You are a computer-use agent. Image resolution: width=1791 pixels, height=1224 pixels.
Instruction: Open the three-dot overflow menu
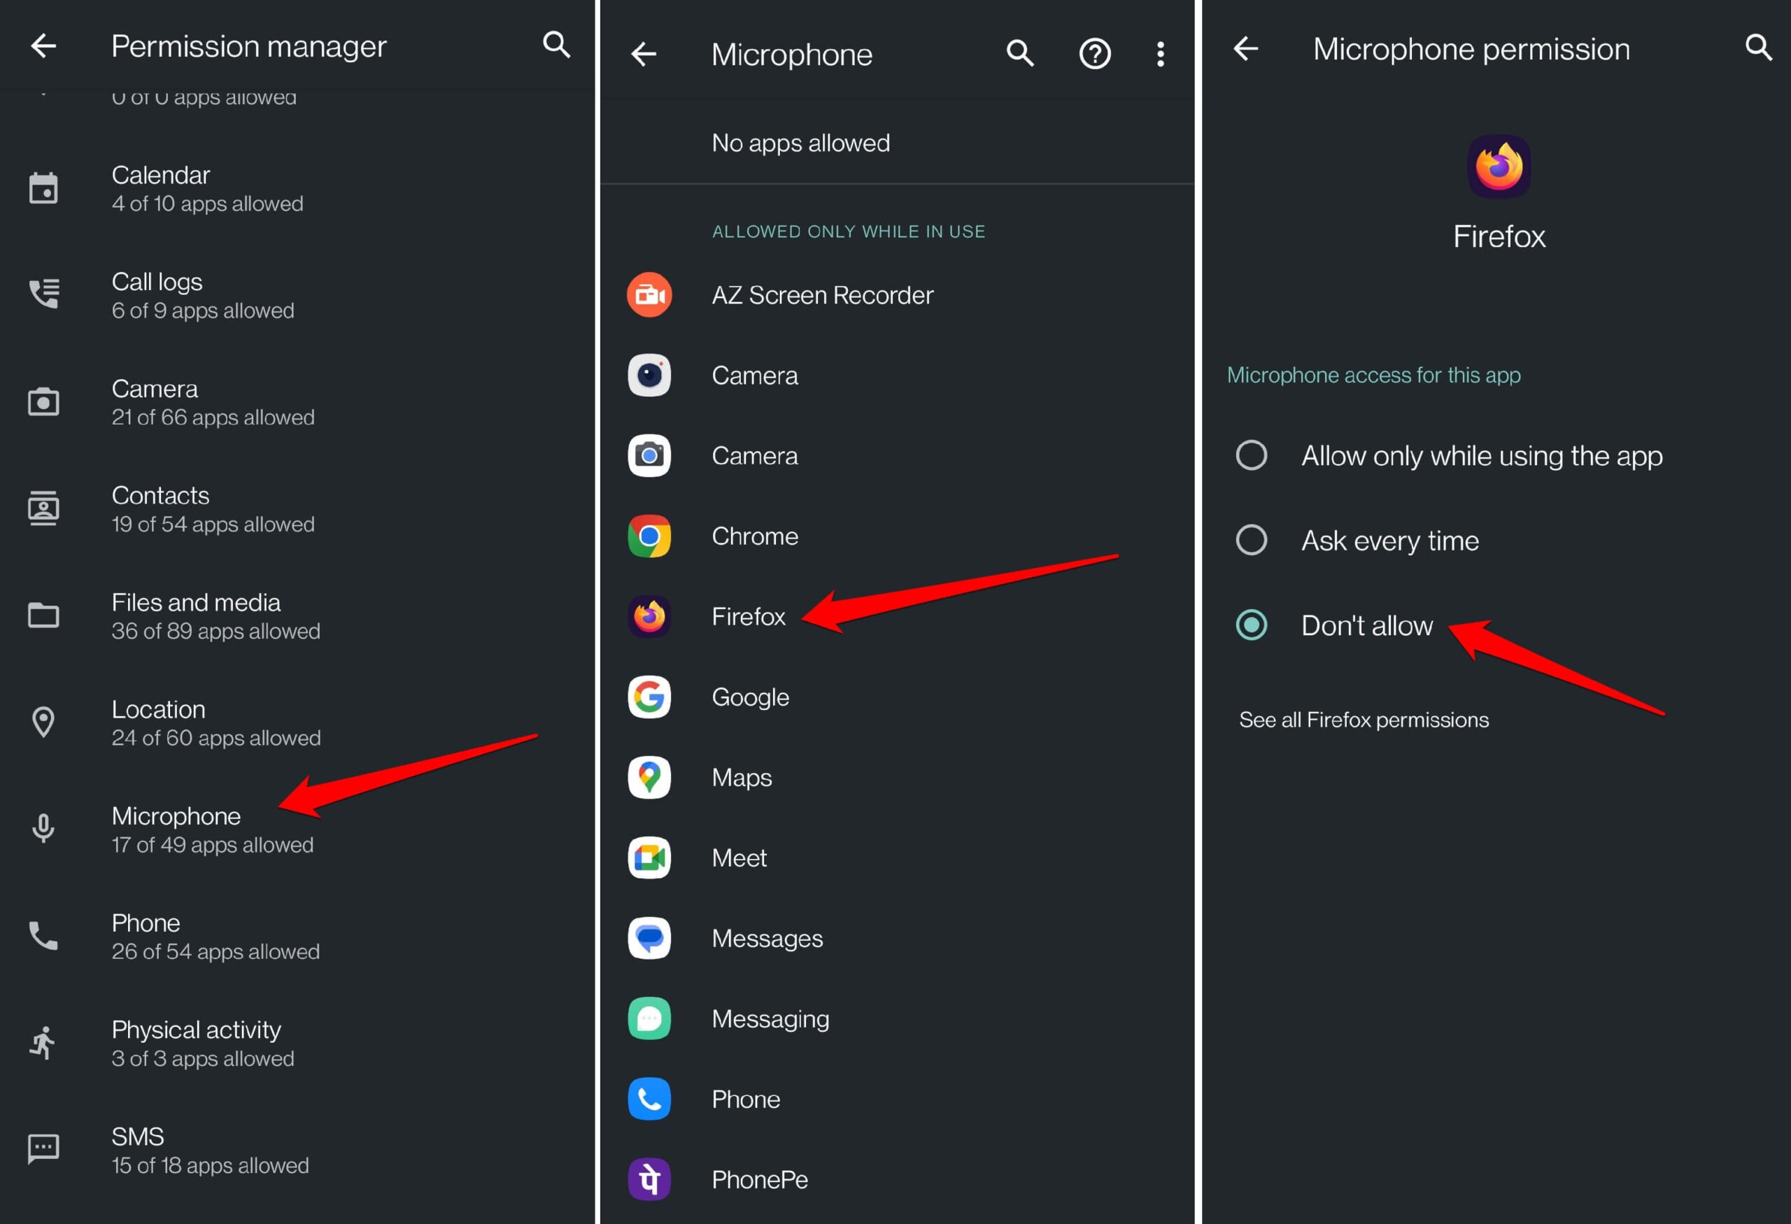(1159, 53)
